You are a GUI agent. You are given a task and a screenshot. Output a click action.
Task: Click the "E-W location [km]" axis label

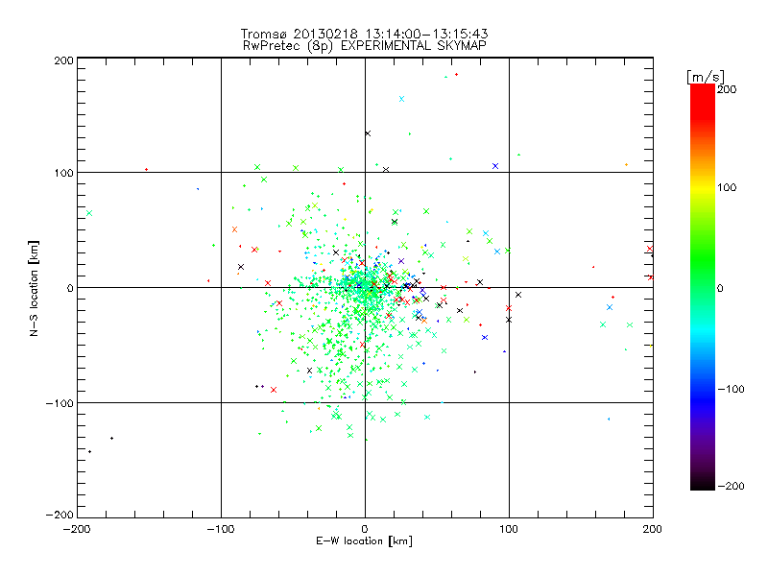pos(364,540)
